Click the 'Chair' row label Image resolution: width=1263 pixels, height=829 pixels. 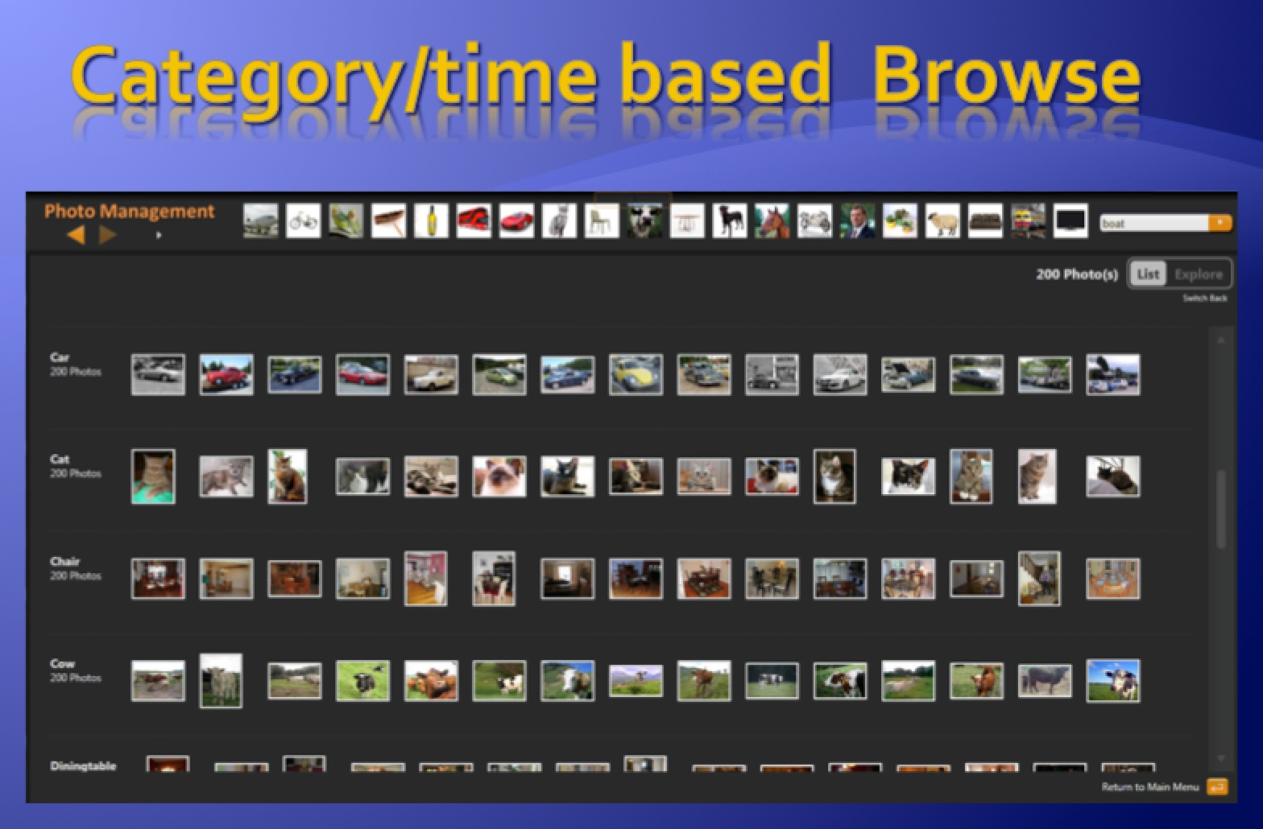pos(65,562)
